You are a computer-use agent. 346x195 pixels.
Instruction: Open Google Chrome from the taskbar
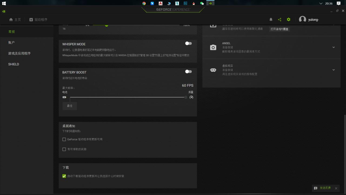144,3
